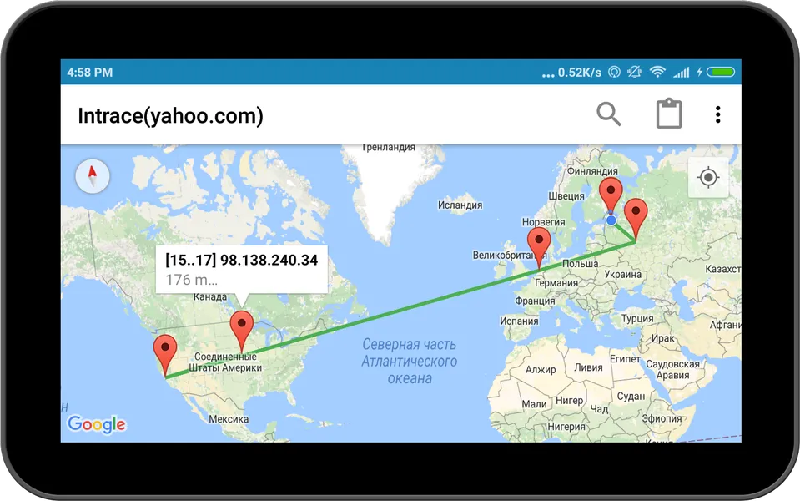Screen dimensions: 800x501
Task: Click the Эфиопия map label
Action: (662, 418)
